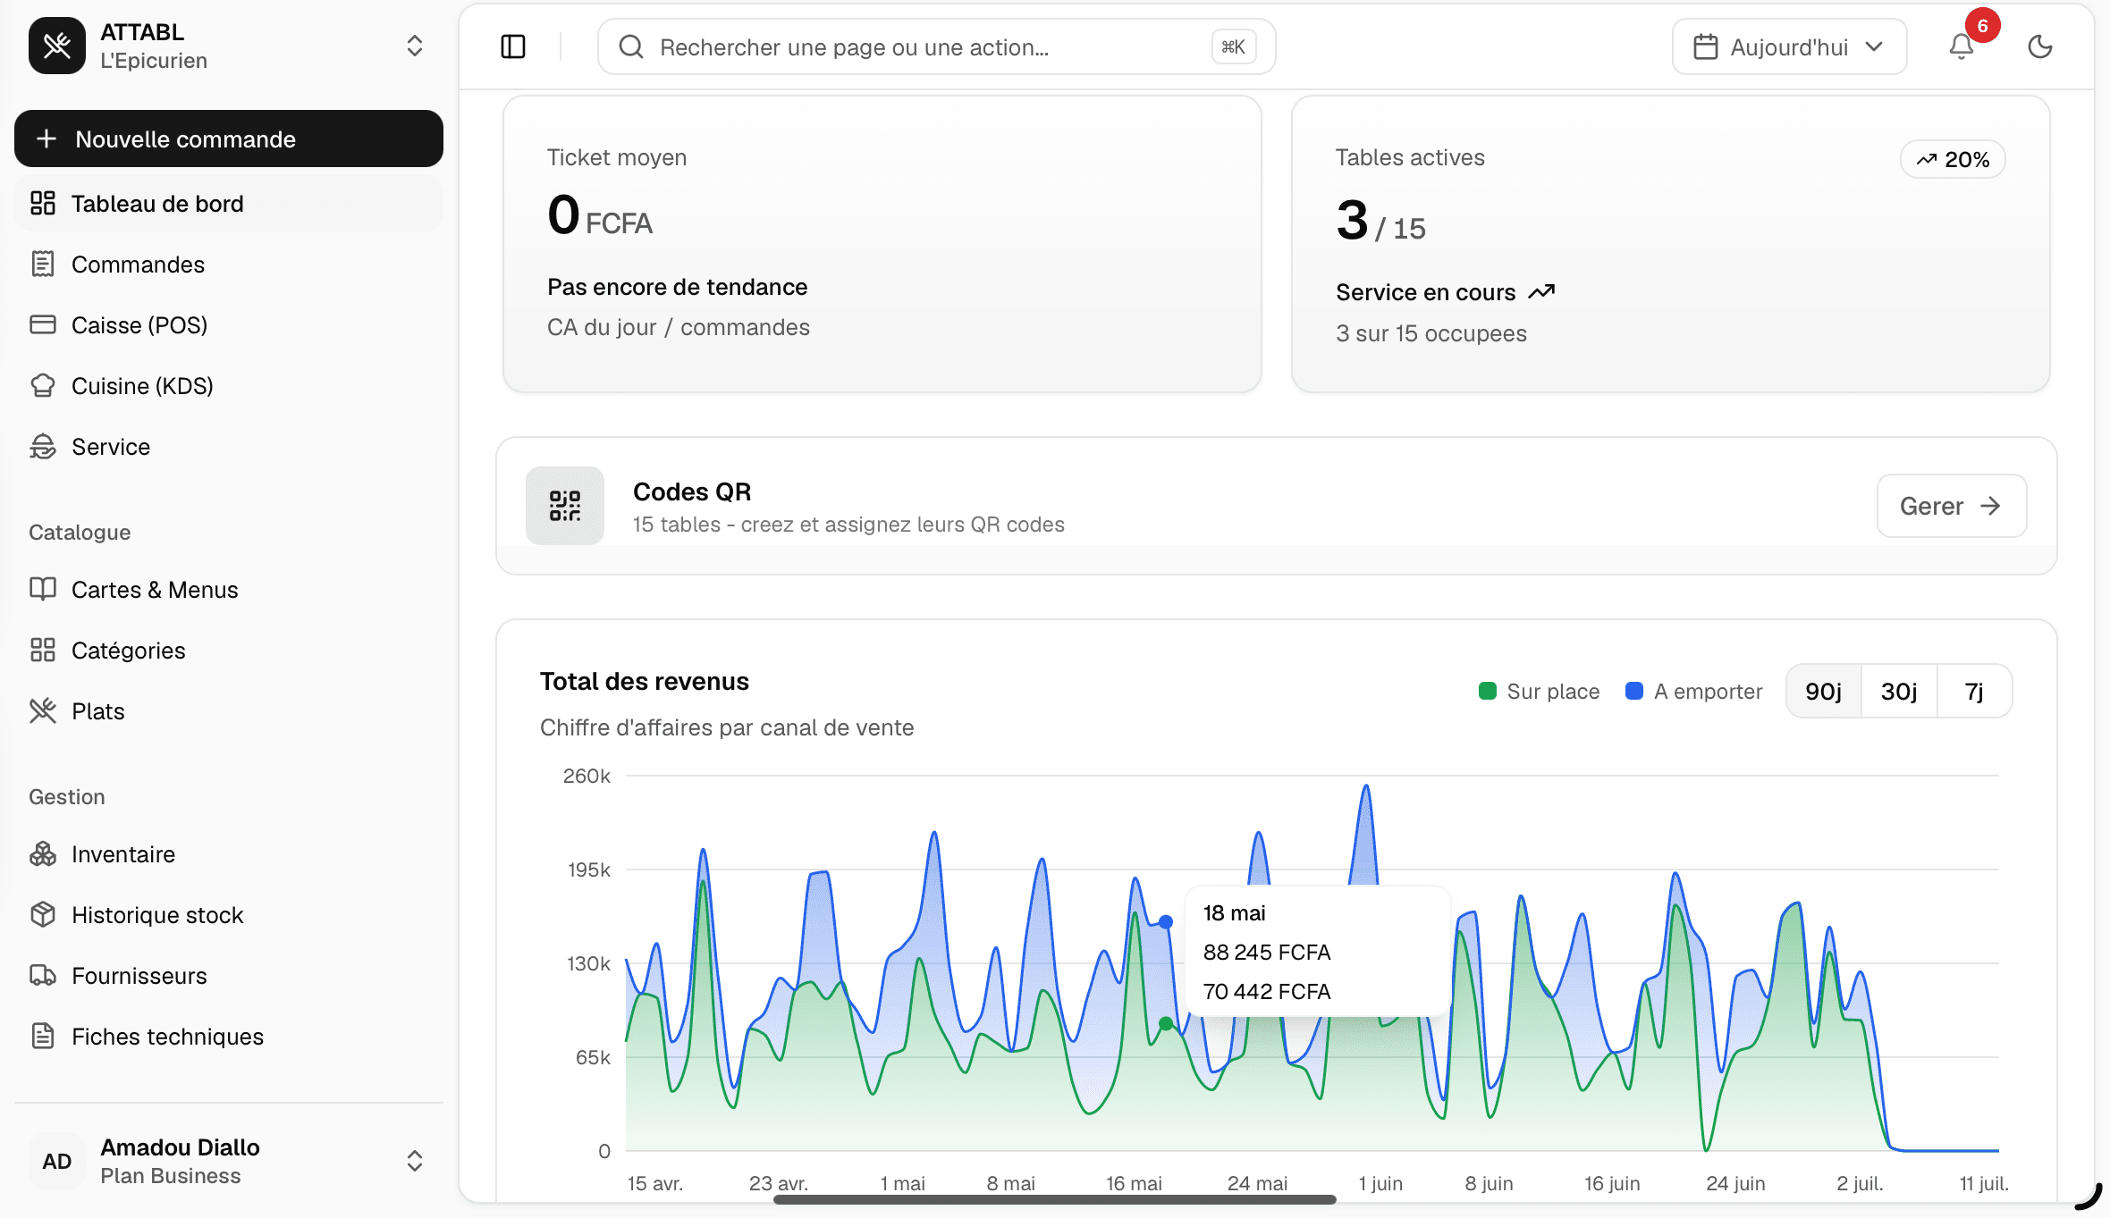
Task: Click the '70 442 FCFA' tooltip value
Action: (1267, 991)
